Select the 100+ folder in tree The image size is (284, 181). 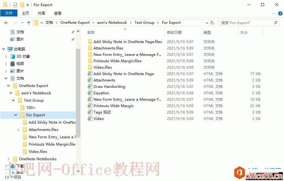[x=31, y=108]
